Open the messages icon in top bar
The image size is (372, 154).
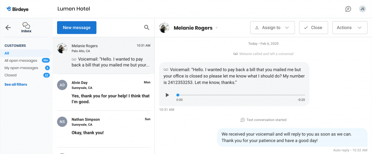348,9
